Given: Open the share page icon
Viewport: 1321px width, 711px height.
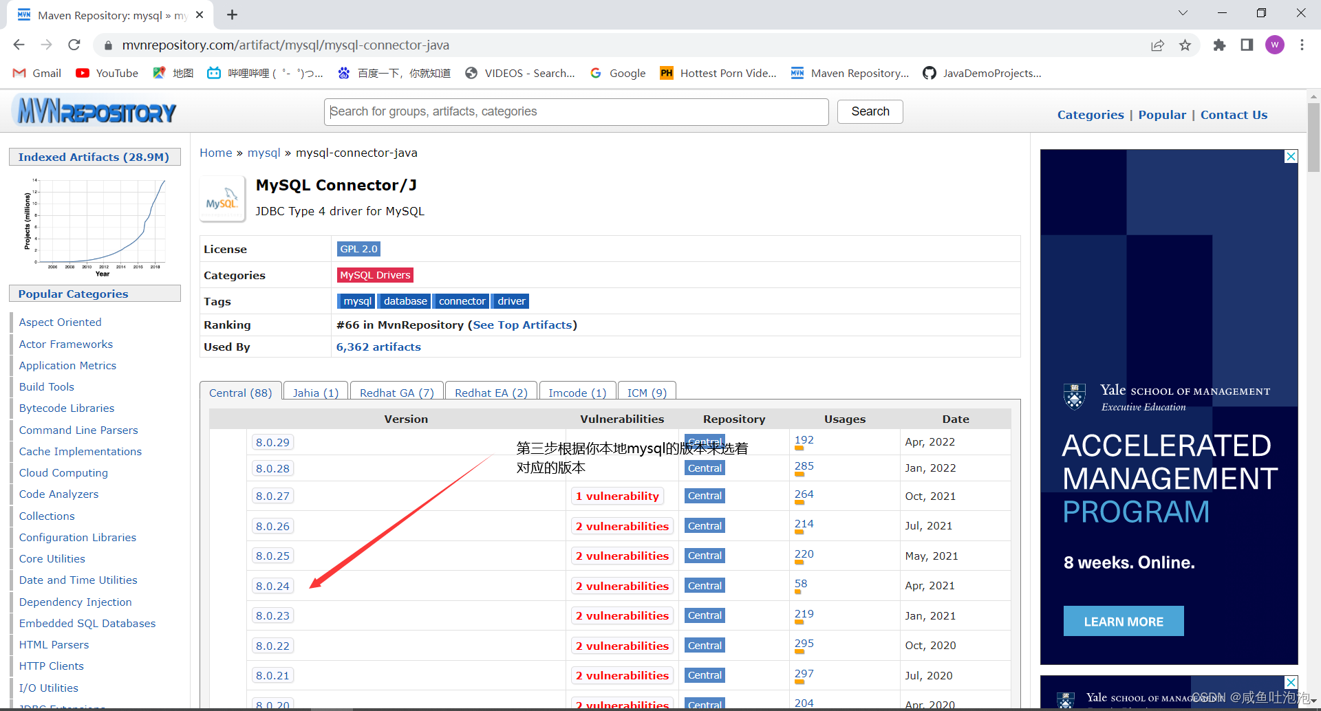Looking at the screenshot, I should (x=1157, y=45).
